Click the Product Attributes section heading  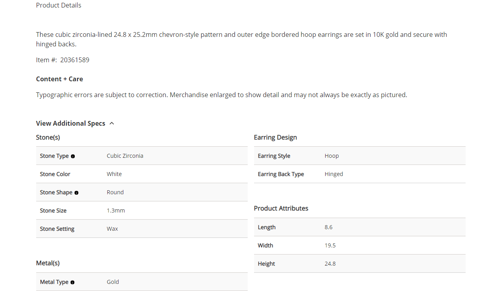pyautogui.click(x=281, y=208)
